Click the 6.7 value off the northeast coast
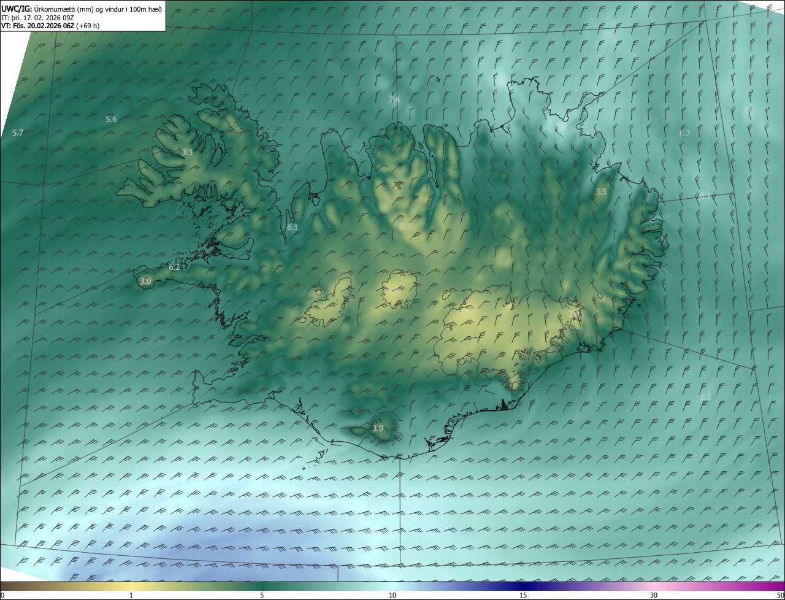 [x=685, y=133]
